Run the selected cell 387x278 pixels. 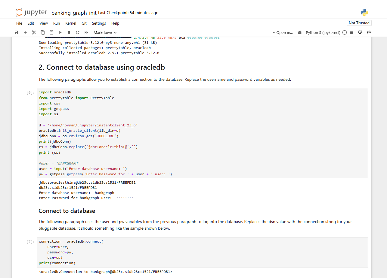point(60,32)
